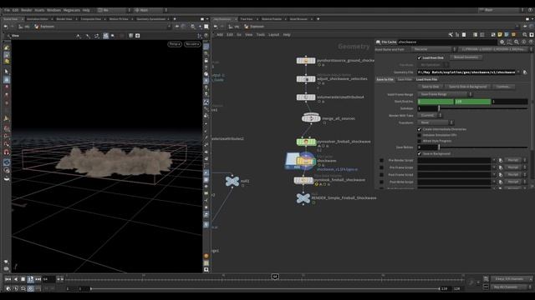Select the shockwave File Cache node

coord(305,161)
